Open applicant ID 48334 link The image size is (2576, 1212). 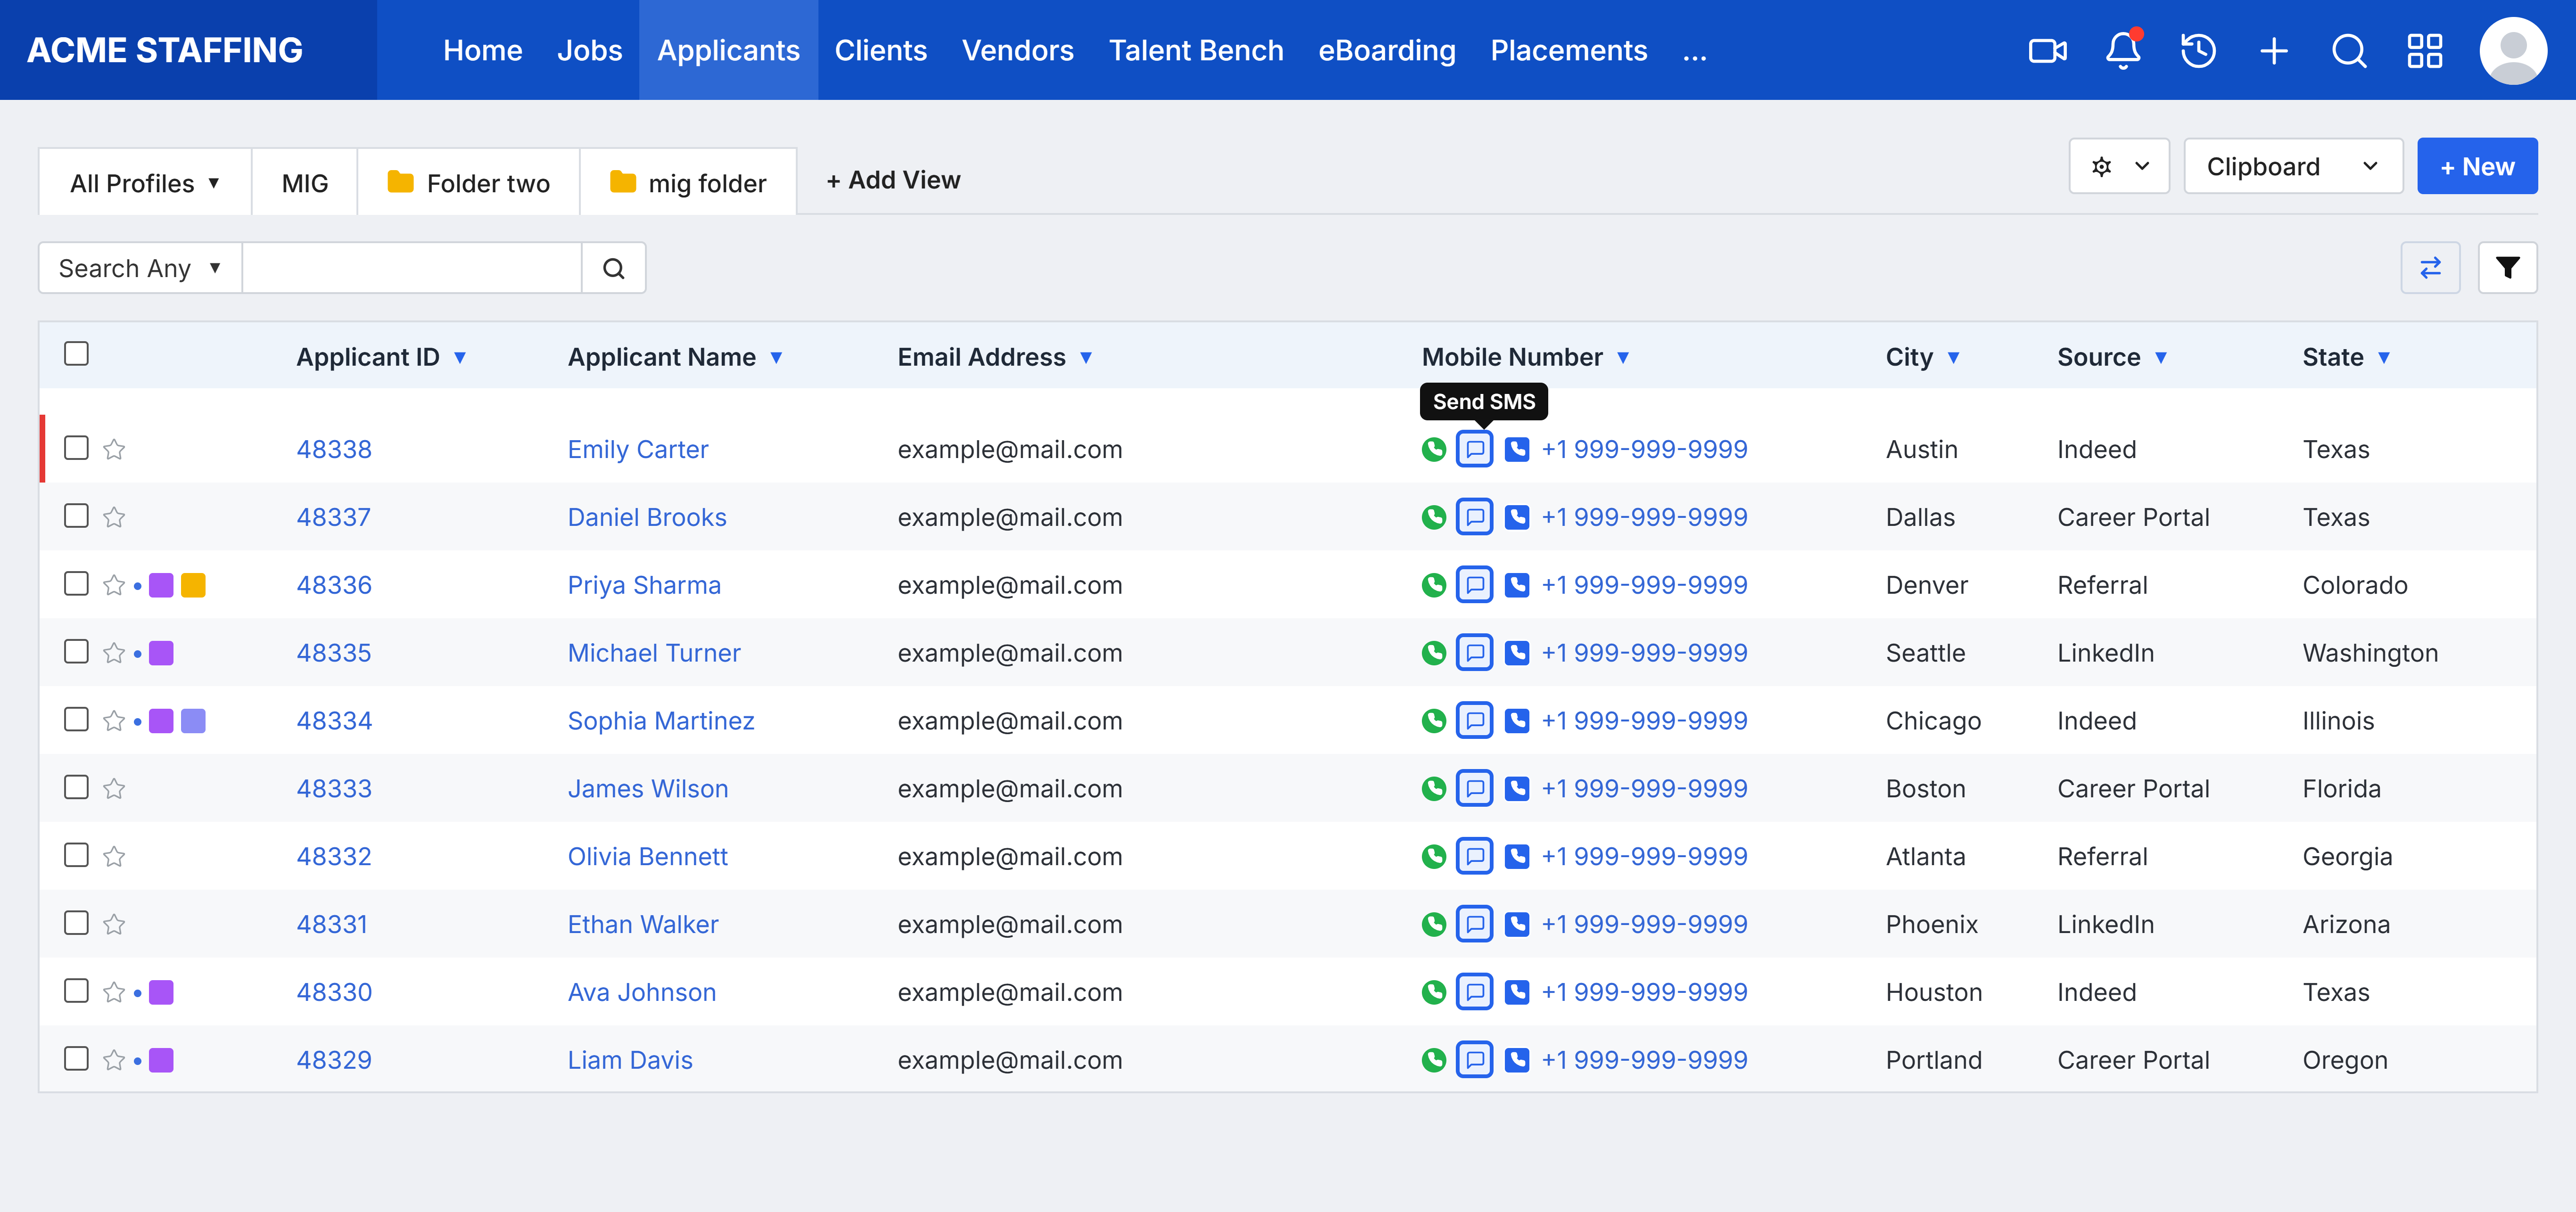(334, 721)
